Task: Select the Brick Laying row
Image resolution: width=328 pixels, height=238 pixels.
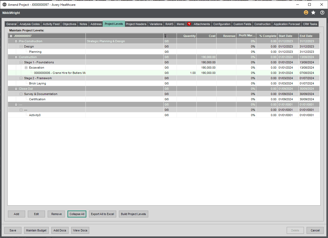Action: click(x=164, y=83)
